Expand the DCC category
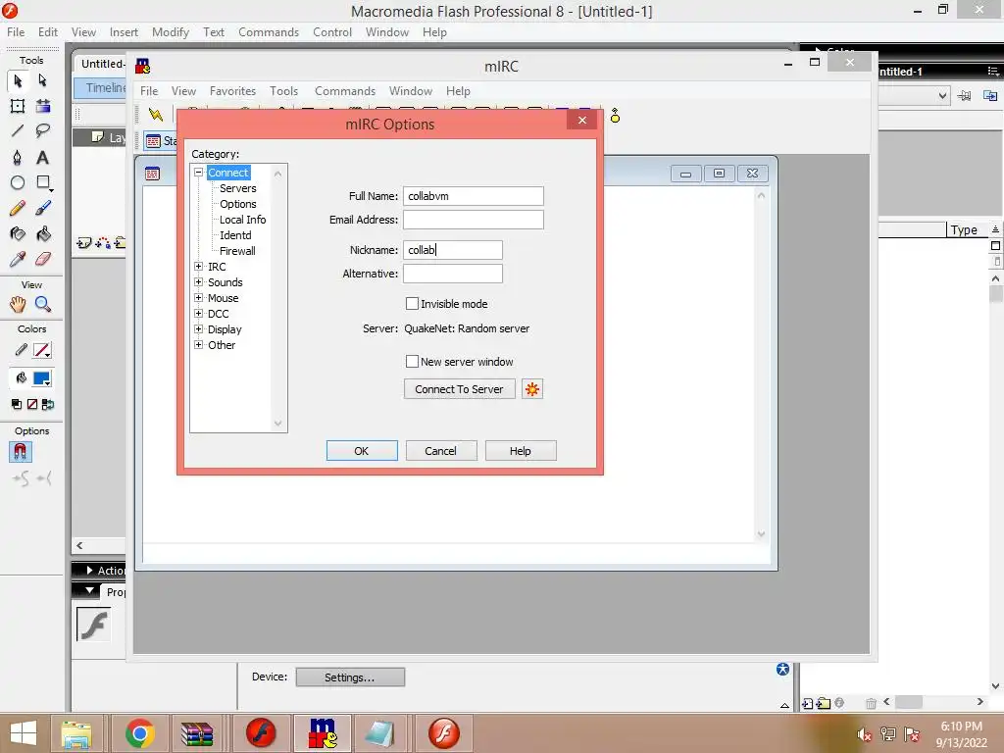1004x753 pixels. point(198,313)
